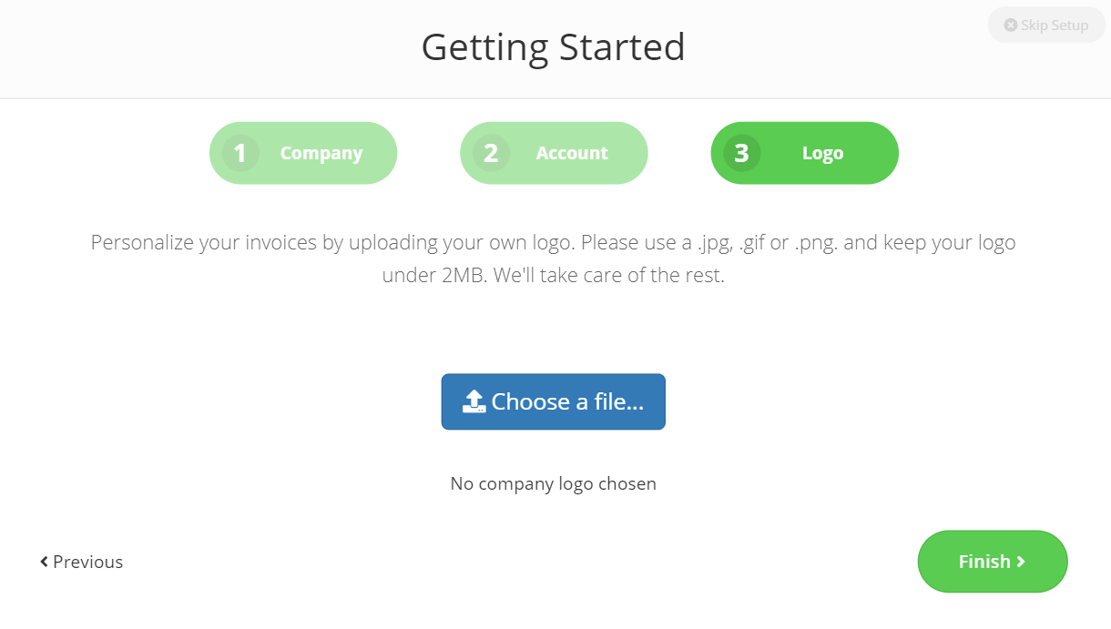
Task: Click the left chevron before Previous
Action: (44, 562)
